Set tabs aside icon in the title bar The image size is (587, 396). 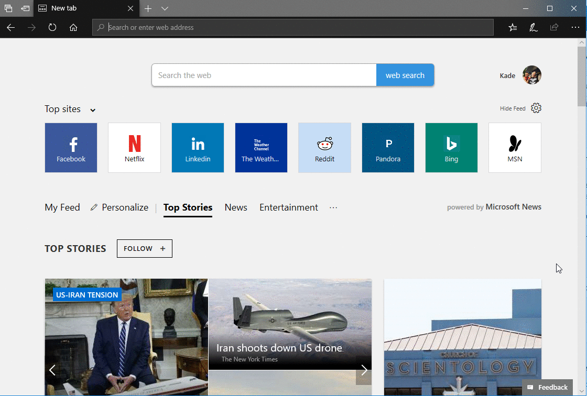point(25,8)
